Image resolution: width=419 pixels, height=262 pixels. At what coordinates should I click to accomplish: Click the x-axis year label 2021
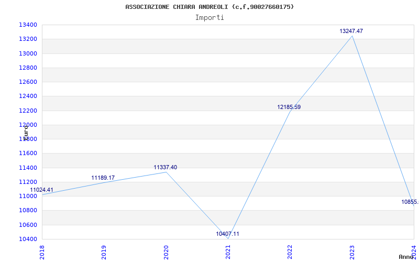[x=228, y=252]
